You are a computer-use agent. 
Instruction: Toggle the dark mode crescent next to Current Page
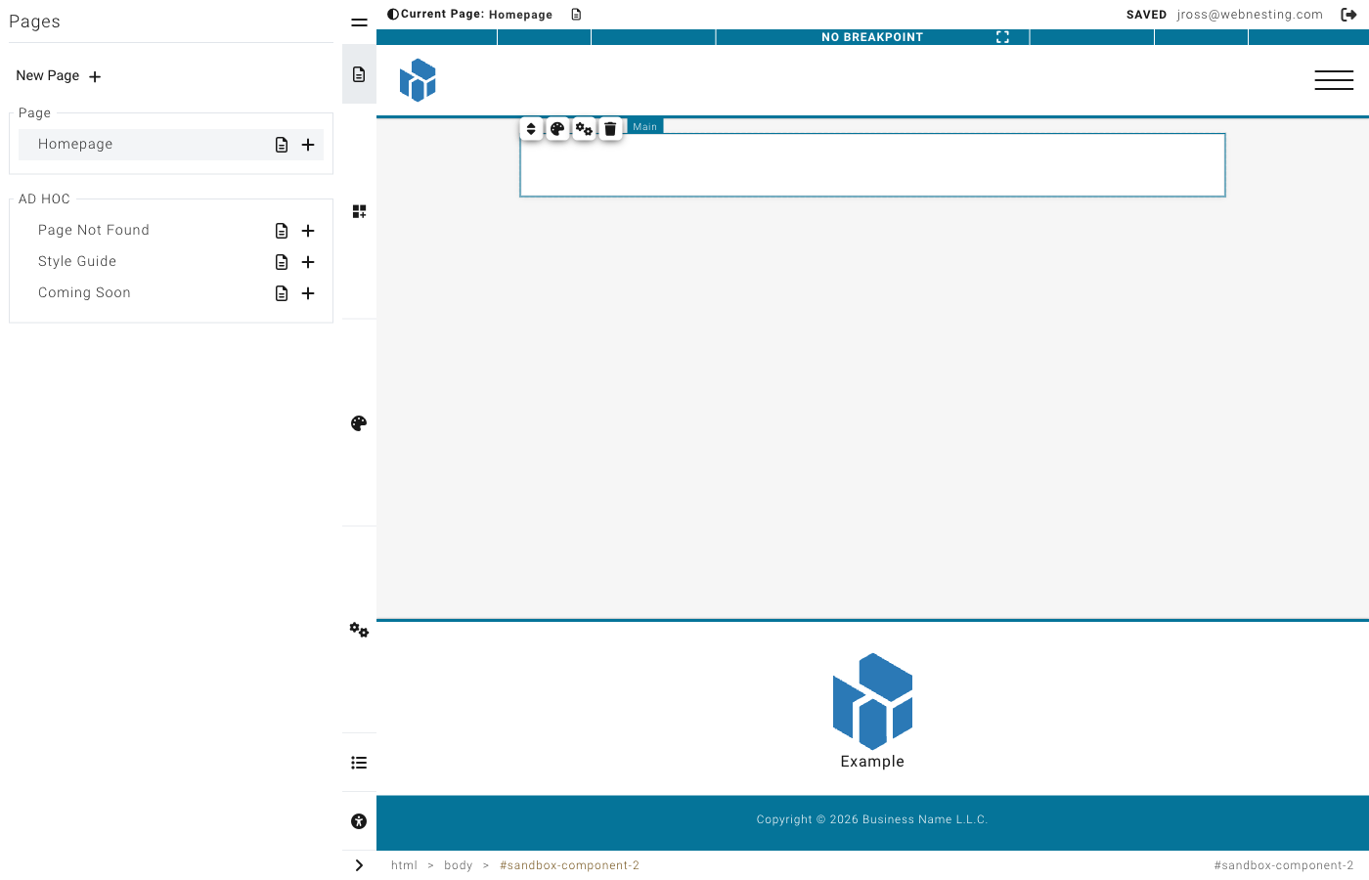point(391,13)
